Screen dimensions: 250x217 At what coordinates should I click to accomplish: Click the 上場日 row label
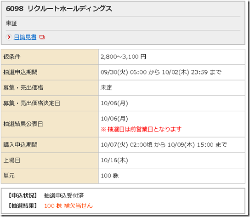12,160
